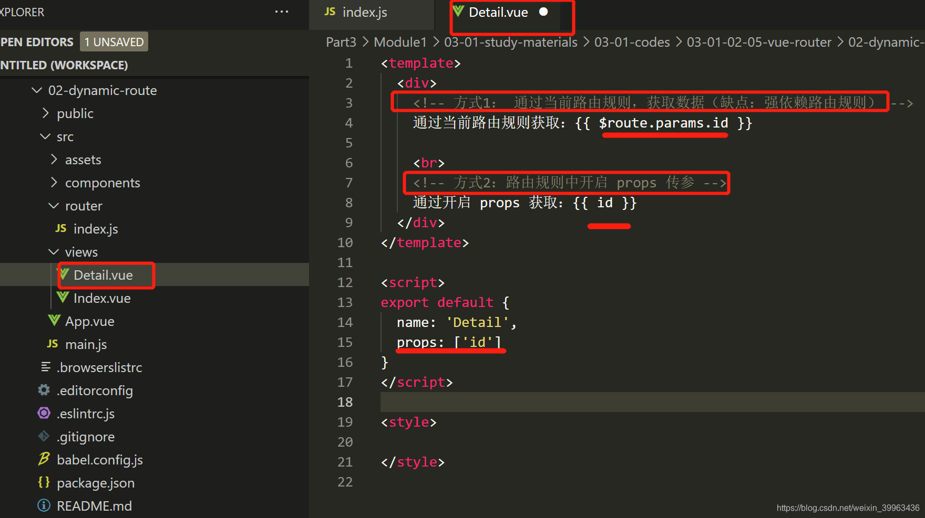Place cursor on empty line 18
This screenshot has width=925, height=518.
652,402
